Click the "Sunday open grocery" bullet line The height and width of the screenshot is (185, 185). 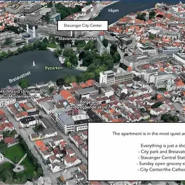(161, 164)
